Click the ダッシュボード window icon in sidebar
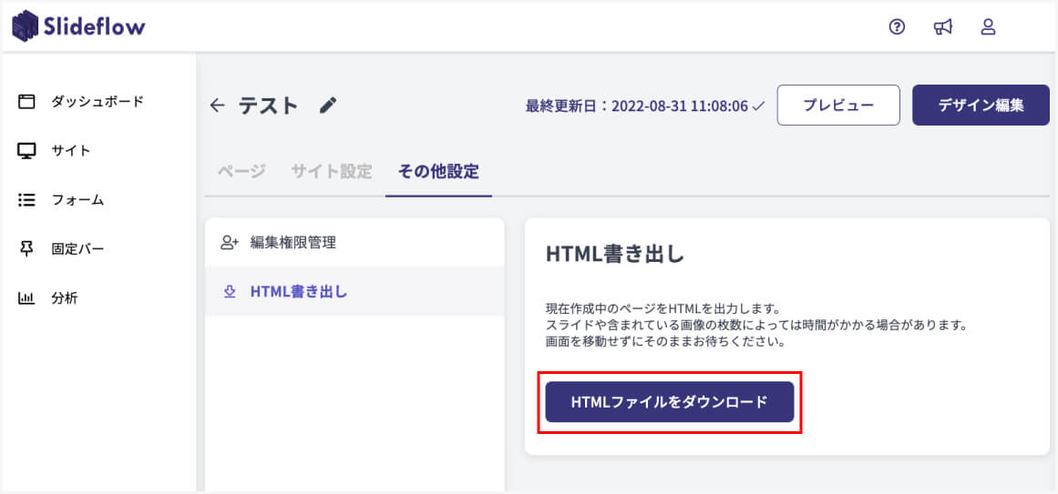 26,102
